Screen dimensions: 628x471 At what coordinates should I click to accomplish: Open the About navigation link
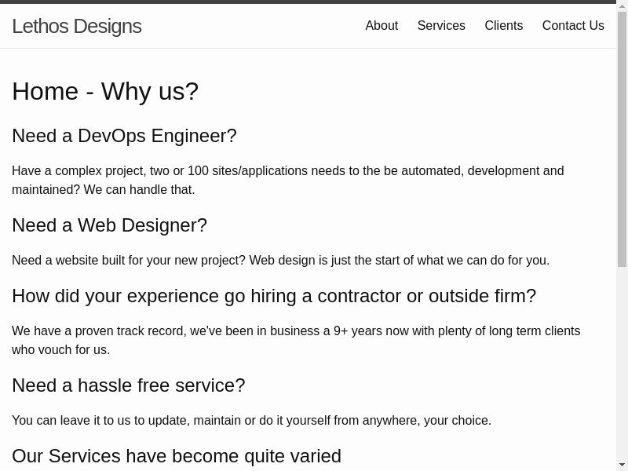(x=382, y=26)
